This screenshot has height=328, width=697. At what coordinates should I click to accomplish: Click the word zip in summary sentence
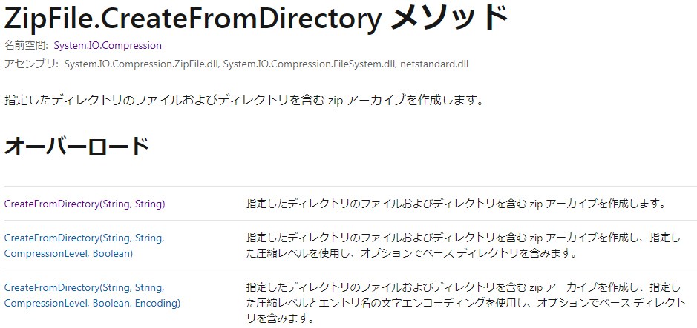click(x=336, y=101)
